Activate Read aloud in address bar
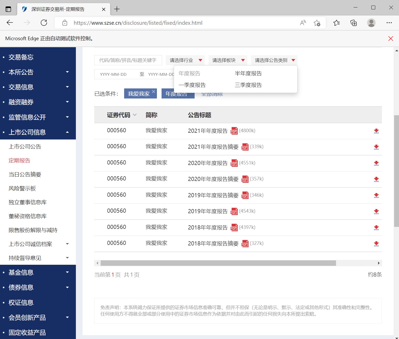 303,23
